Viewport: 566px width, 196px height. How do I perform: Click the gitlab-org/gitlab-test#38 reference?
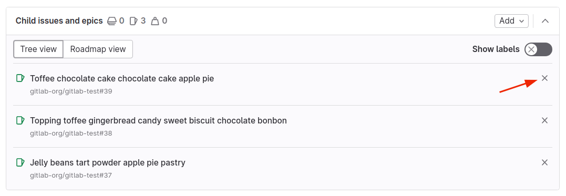pyautogui.click(x=71, y=133)
